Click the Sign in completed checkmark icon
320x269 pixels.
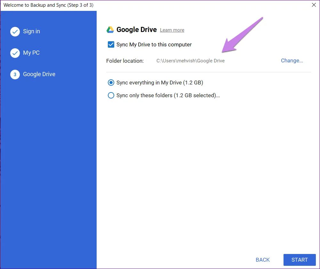click(15, 31)
